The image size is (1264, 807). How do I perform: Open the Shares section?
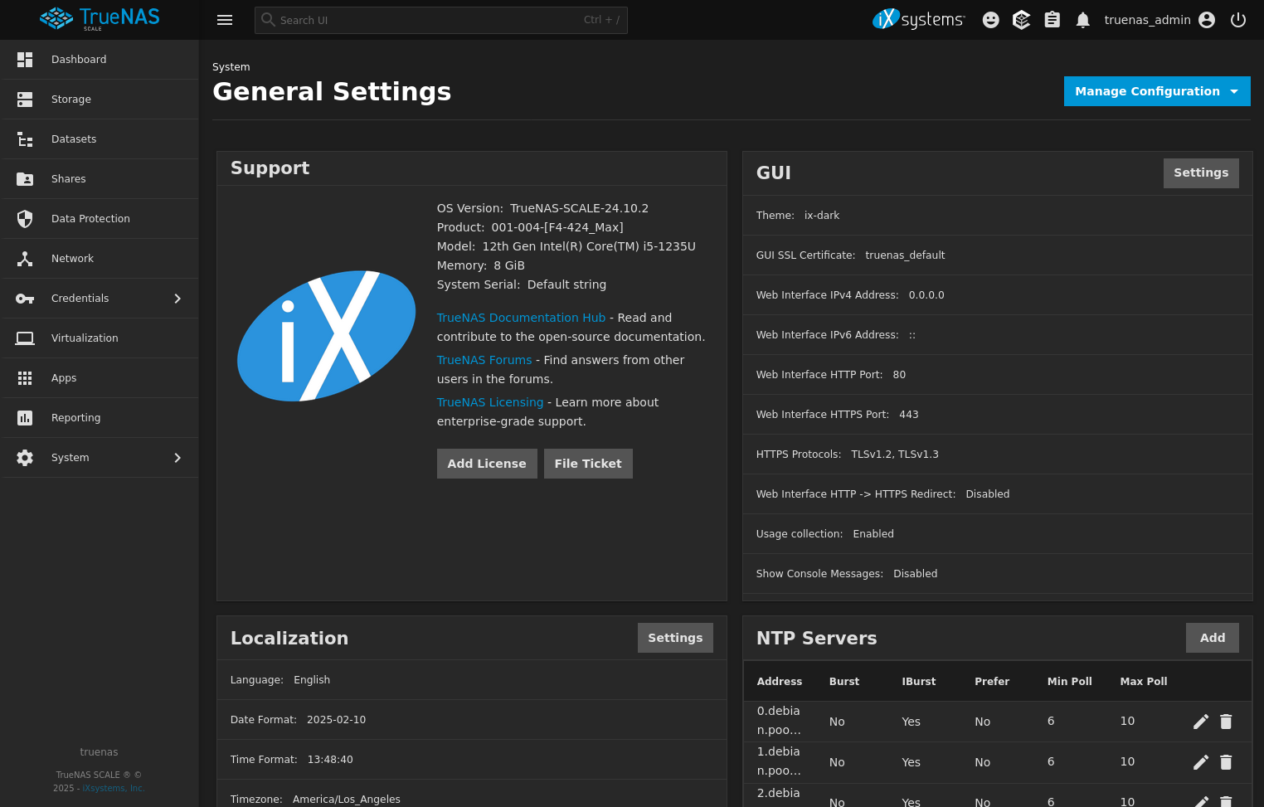pos(68,178)
